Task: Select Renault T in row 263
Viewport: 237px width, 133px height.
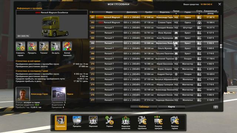Action: click(109, 28)
